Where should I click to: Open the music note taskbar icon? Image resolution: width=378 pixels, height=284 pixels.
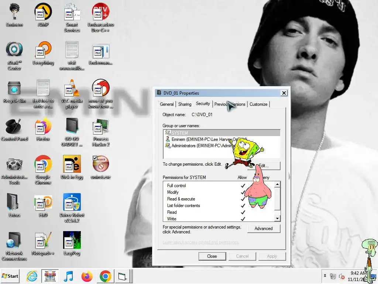pos(68,276)
